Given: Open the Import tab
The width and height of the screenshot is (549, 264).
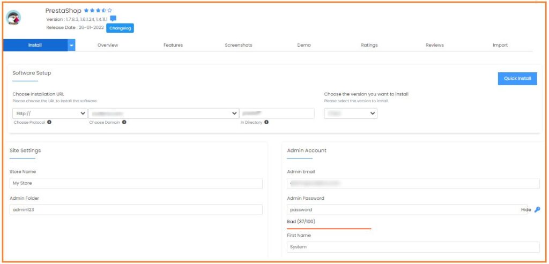Looking at the screenshot, I should 500,45.
